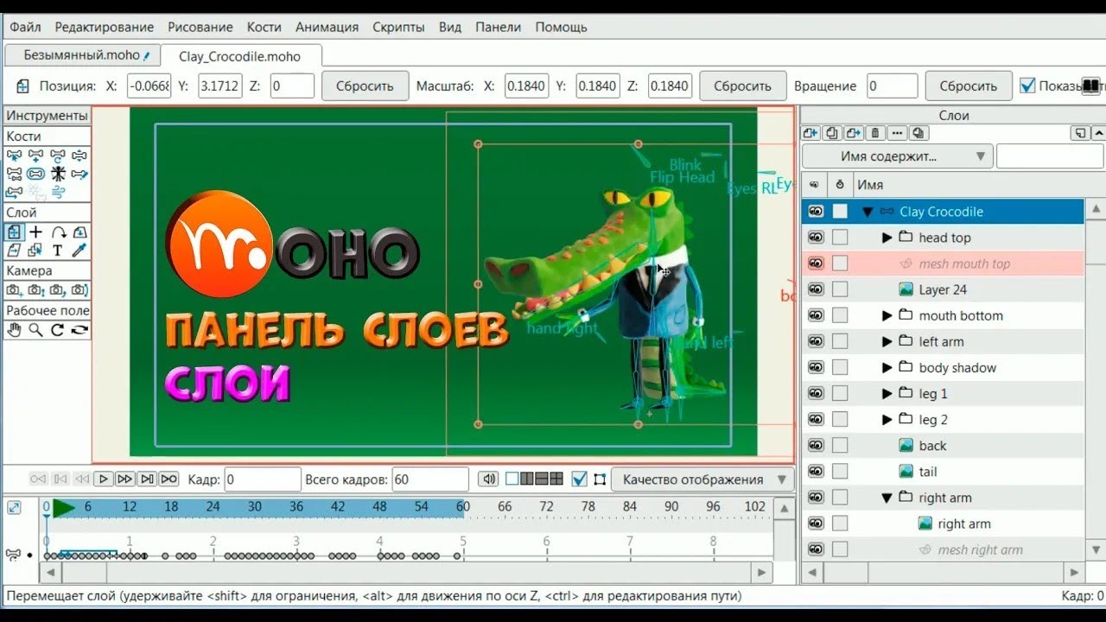Open the Имя содержит filter dropdown

point(897,156)
